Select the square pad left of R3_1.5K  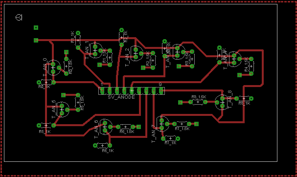click(x=179, y=66)
